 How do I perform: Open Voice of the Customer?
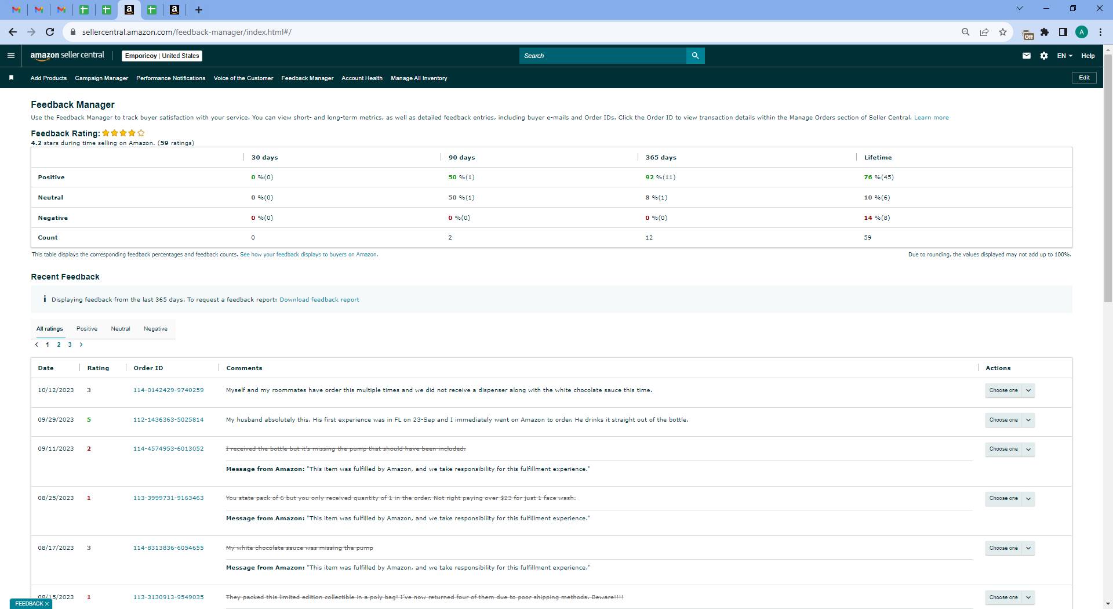point(243,78)
